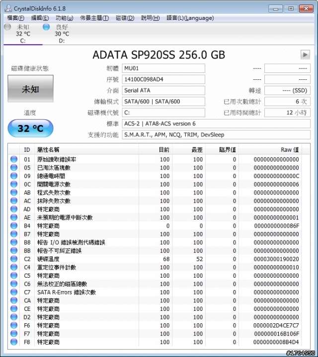This screenshot has width=318, height=357.
Task: Open the 編輯(E) menu
Action: click(x=40, y=18)
